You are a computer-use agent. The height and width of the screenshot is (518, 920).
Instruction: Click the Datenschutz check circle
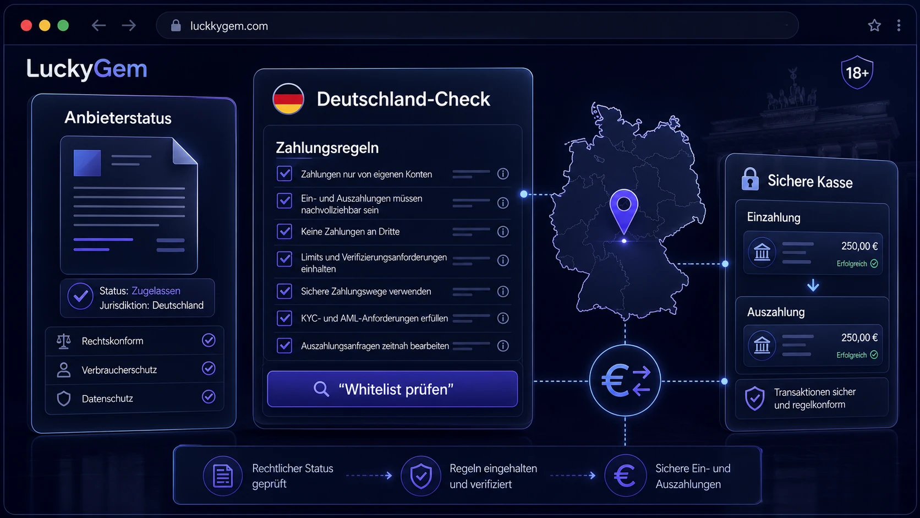click(x=209, y=396)
